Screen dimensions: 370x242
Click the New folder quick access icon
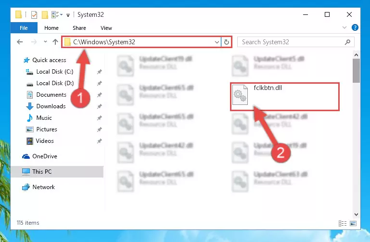pyautogui.click(x=45, y=15)
